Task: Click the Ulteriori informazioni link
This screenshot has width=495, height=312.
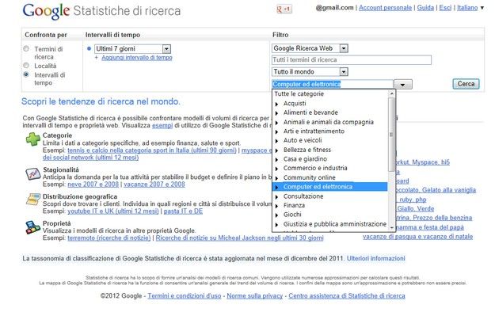Action: click(x=375, y=258)
